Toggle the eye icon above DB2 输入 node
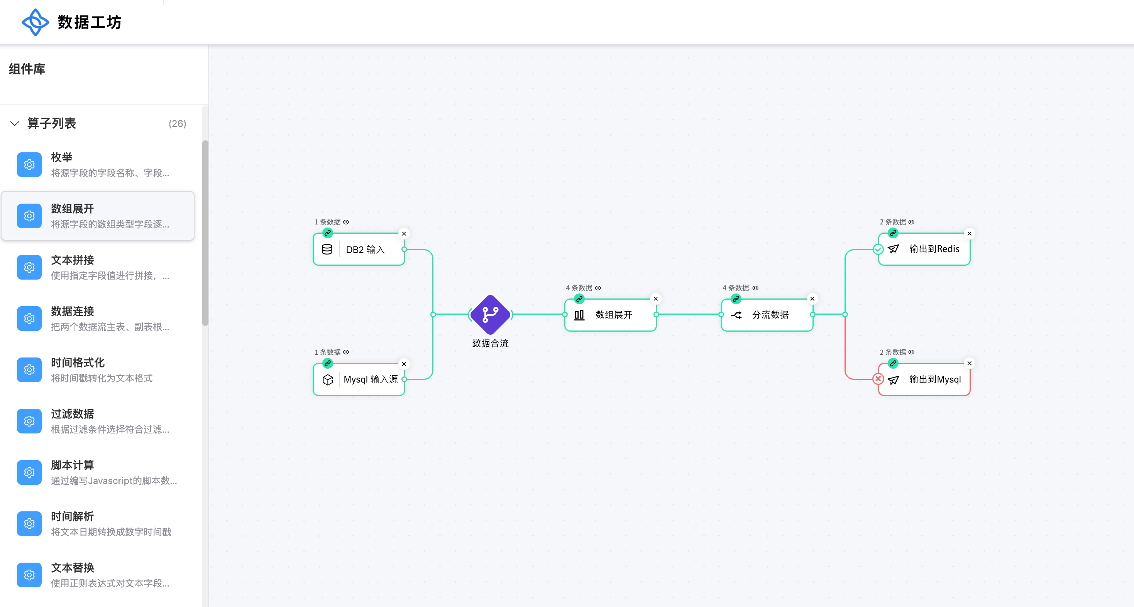This screenshot has width=1134, height=607. click(346, 222)
